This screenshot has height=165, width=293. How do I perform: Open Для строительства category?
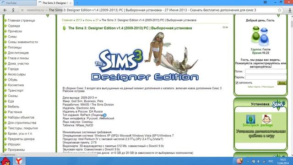pos(22,123)
